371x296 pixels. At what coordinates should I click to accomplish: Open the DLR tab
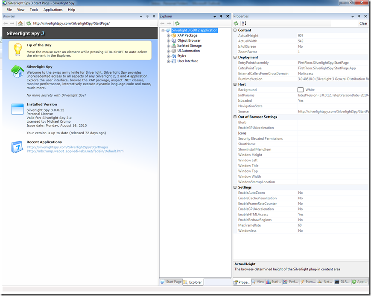[342, 282]
